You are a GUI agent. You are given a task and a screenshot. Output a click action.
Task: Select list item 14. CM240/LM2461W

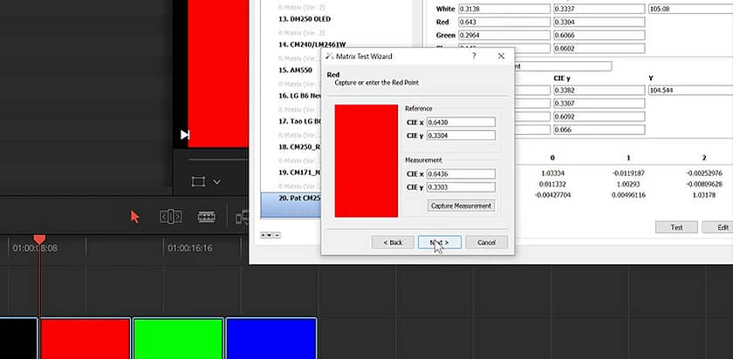coord(312,44)
